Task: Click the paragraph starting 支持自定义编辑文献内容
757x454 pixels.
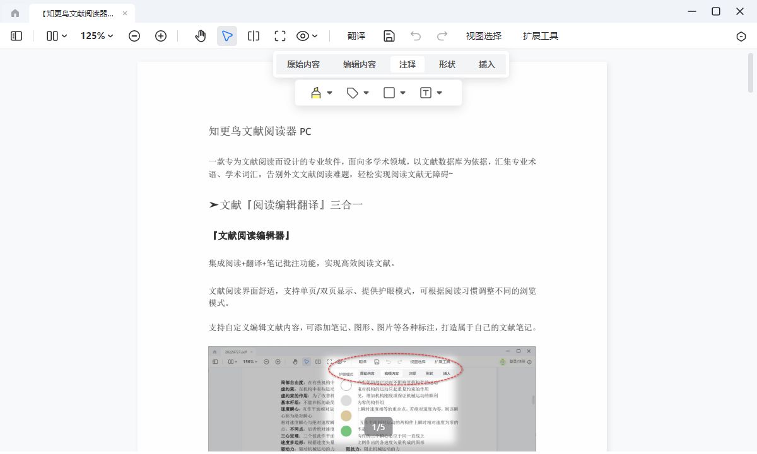Action: coord(373,327)
